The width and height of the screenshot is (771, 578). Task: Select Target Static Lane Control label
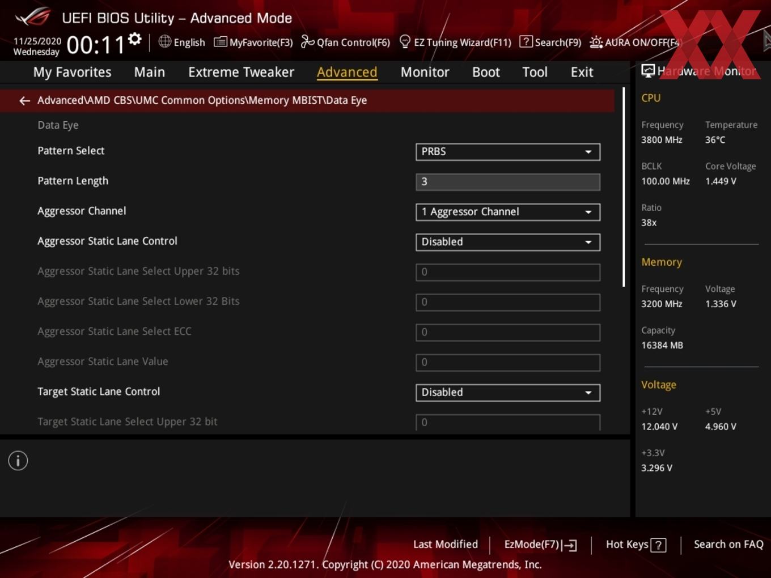tap(99, 392)
